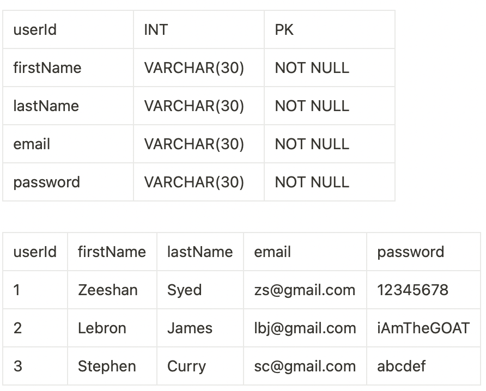Click the email column header

272,252
